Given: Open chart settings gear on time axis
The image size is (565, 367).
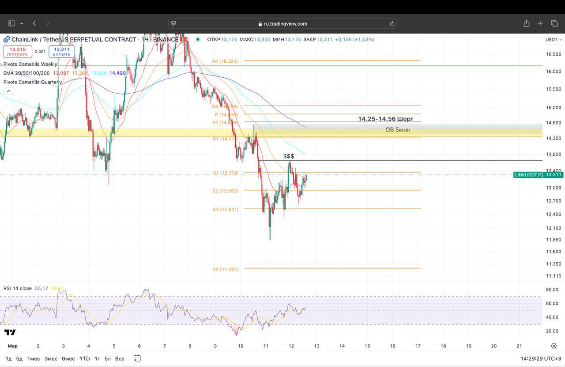Looking at the screenshot, I should pos(554,346).
